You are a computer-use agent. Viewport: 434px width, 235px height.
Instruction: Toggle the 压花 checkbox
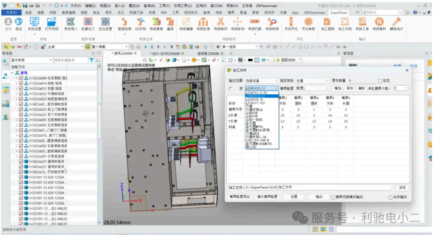coord(380,81)
